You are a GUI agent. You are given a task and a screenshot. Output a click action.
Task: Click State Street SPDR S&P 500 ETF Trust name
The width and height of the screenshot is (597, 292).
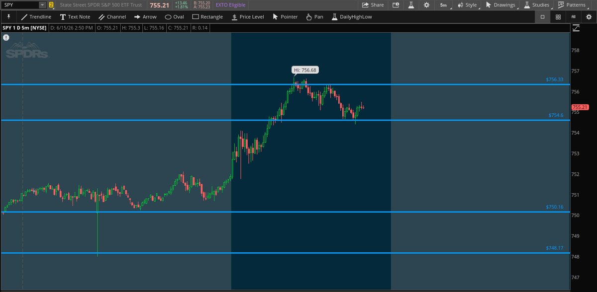click(x=100, y=5)
